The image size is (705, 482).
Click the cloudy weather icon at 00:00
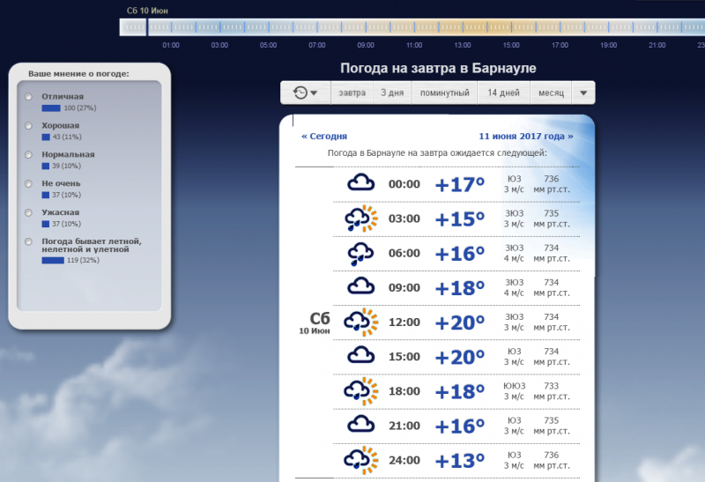tap(360, 183)
